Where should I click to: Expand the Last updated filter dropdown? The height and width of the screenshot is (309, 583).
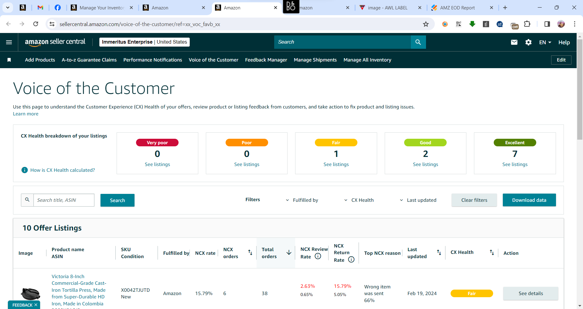pos(418,200)
